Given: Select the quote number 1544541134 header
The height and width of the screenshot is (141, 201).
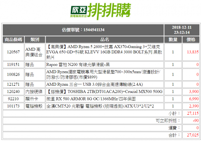Looking at the screenshot, I should 83,30.
